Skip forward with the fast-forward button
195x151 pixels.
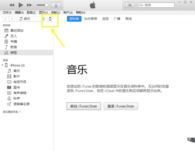29,5
